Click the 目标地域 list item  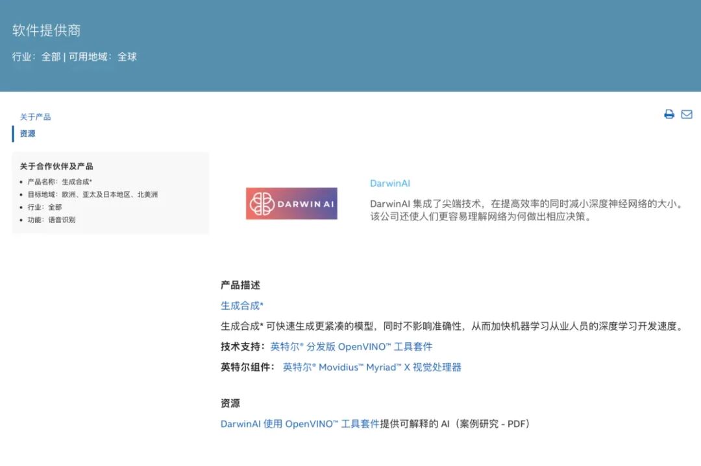(93, 194)
